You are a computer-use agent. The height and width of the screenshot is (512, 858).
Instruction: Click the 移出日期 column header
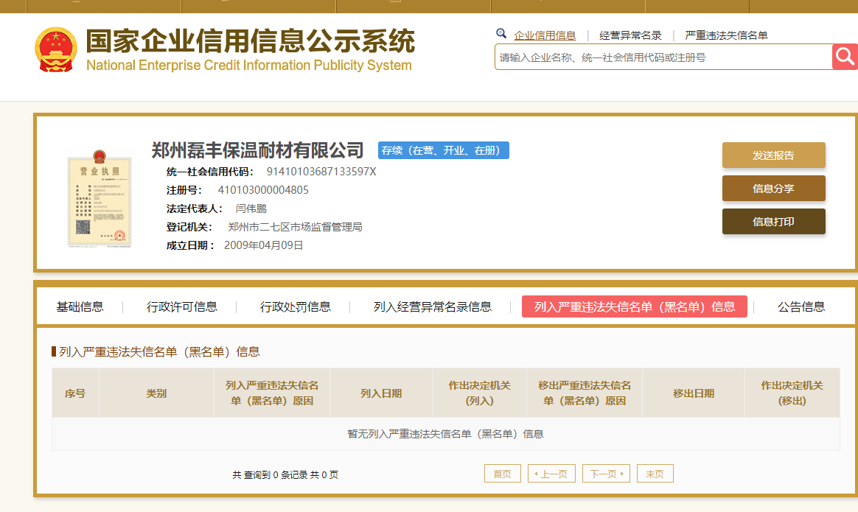pyautogui.click(x=694, y=393)
